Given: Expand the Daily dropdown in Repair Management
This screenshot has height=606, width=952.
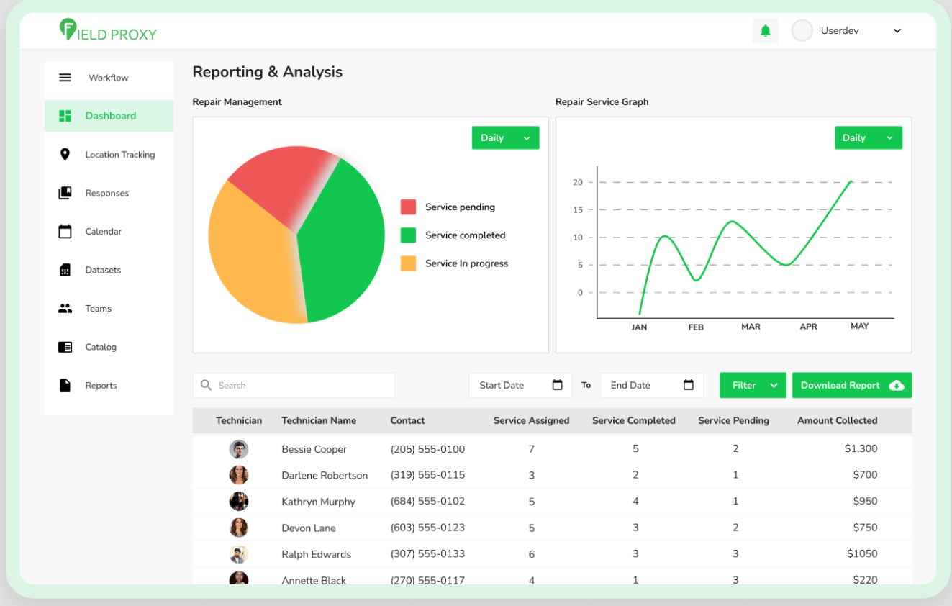Looking at the screenshot, I should coord(505,138).
